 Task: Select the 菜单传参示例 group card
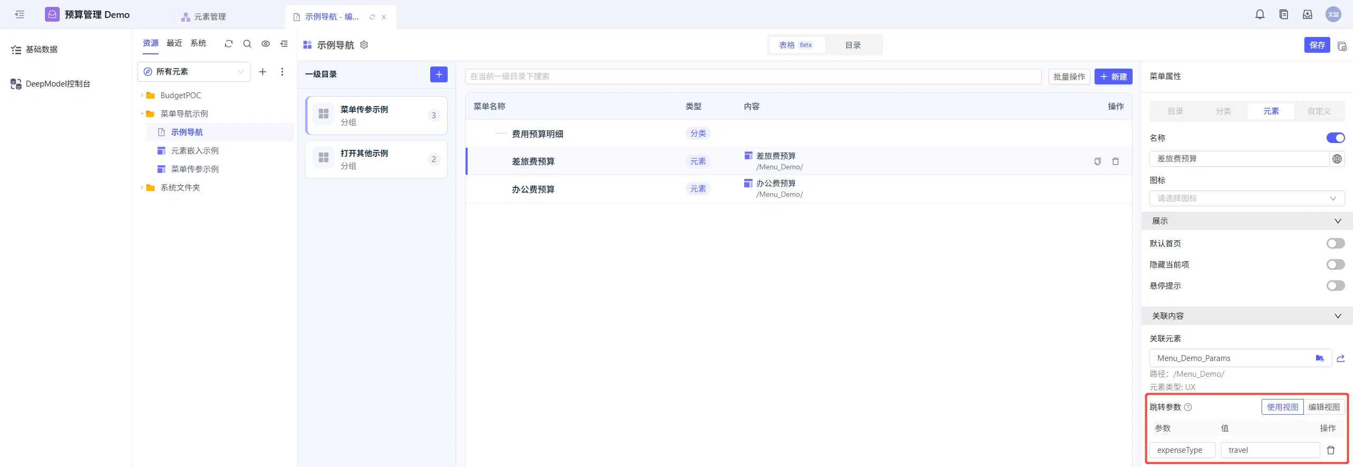coord(376,116)
